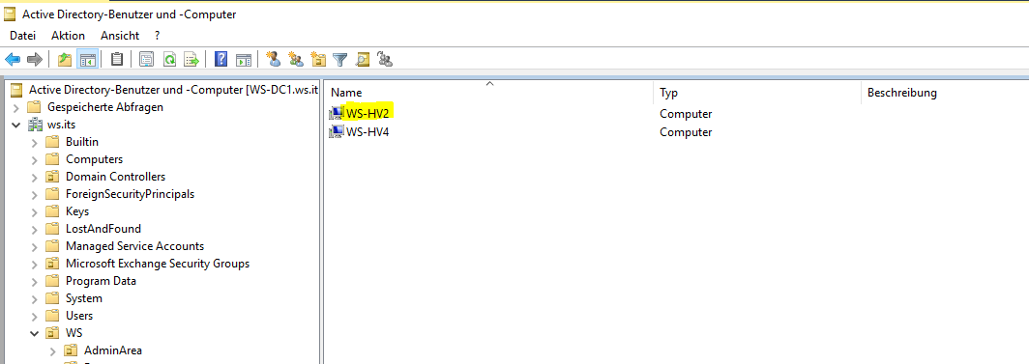This screenshot has height=364, width=1029.
Task: Open the ? help menu
Action: pyautogui.click(x=158, y=36)
